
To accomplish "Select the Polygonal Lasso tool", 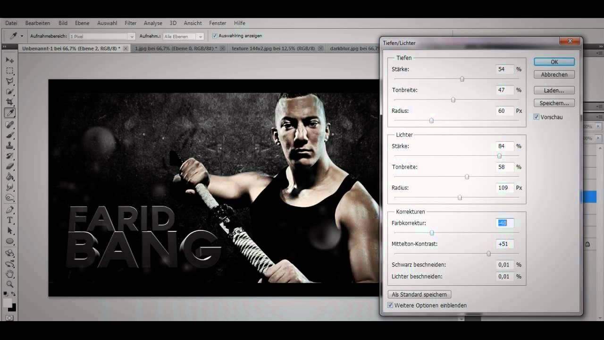I will (9, 81).
